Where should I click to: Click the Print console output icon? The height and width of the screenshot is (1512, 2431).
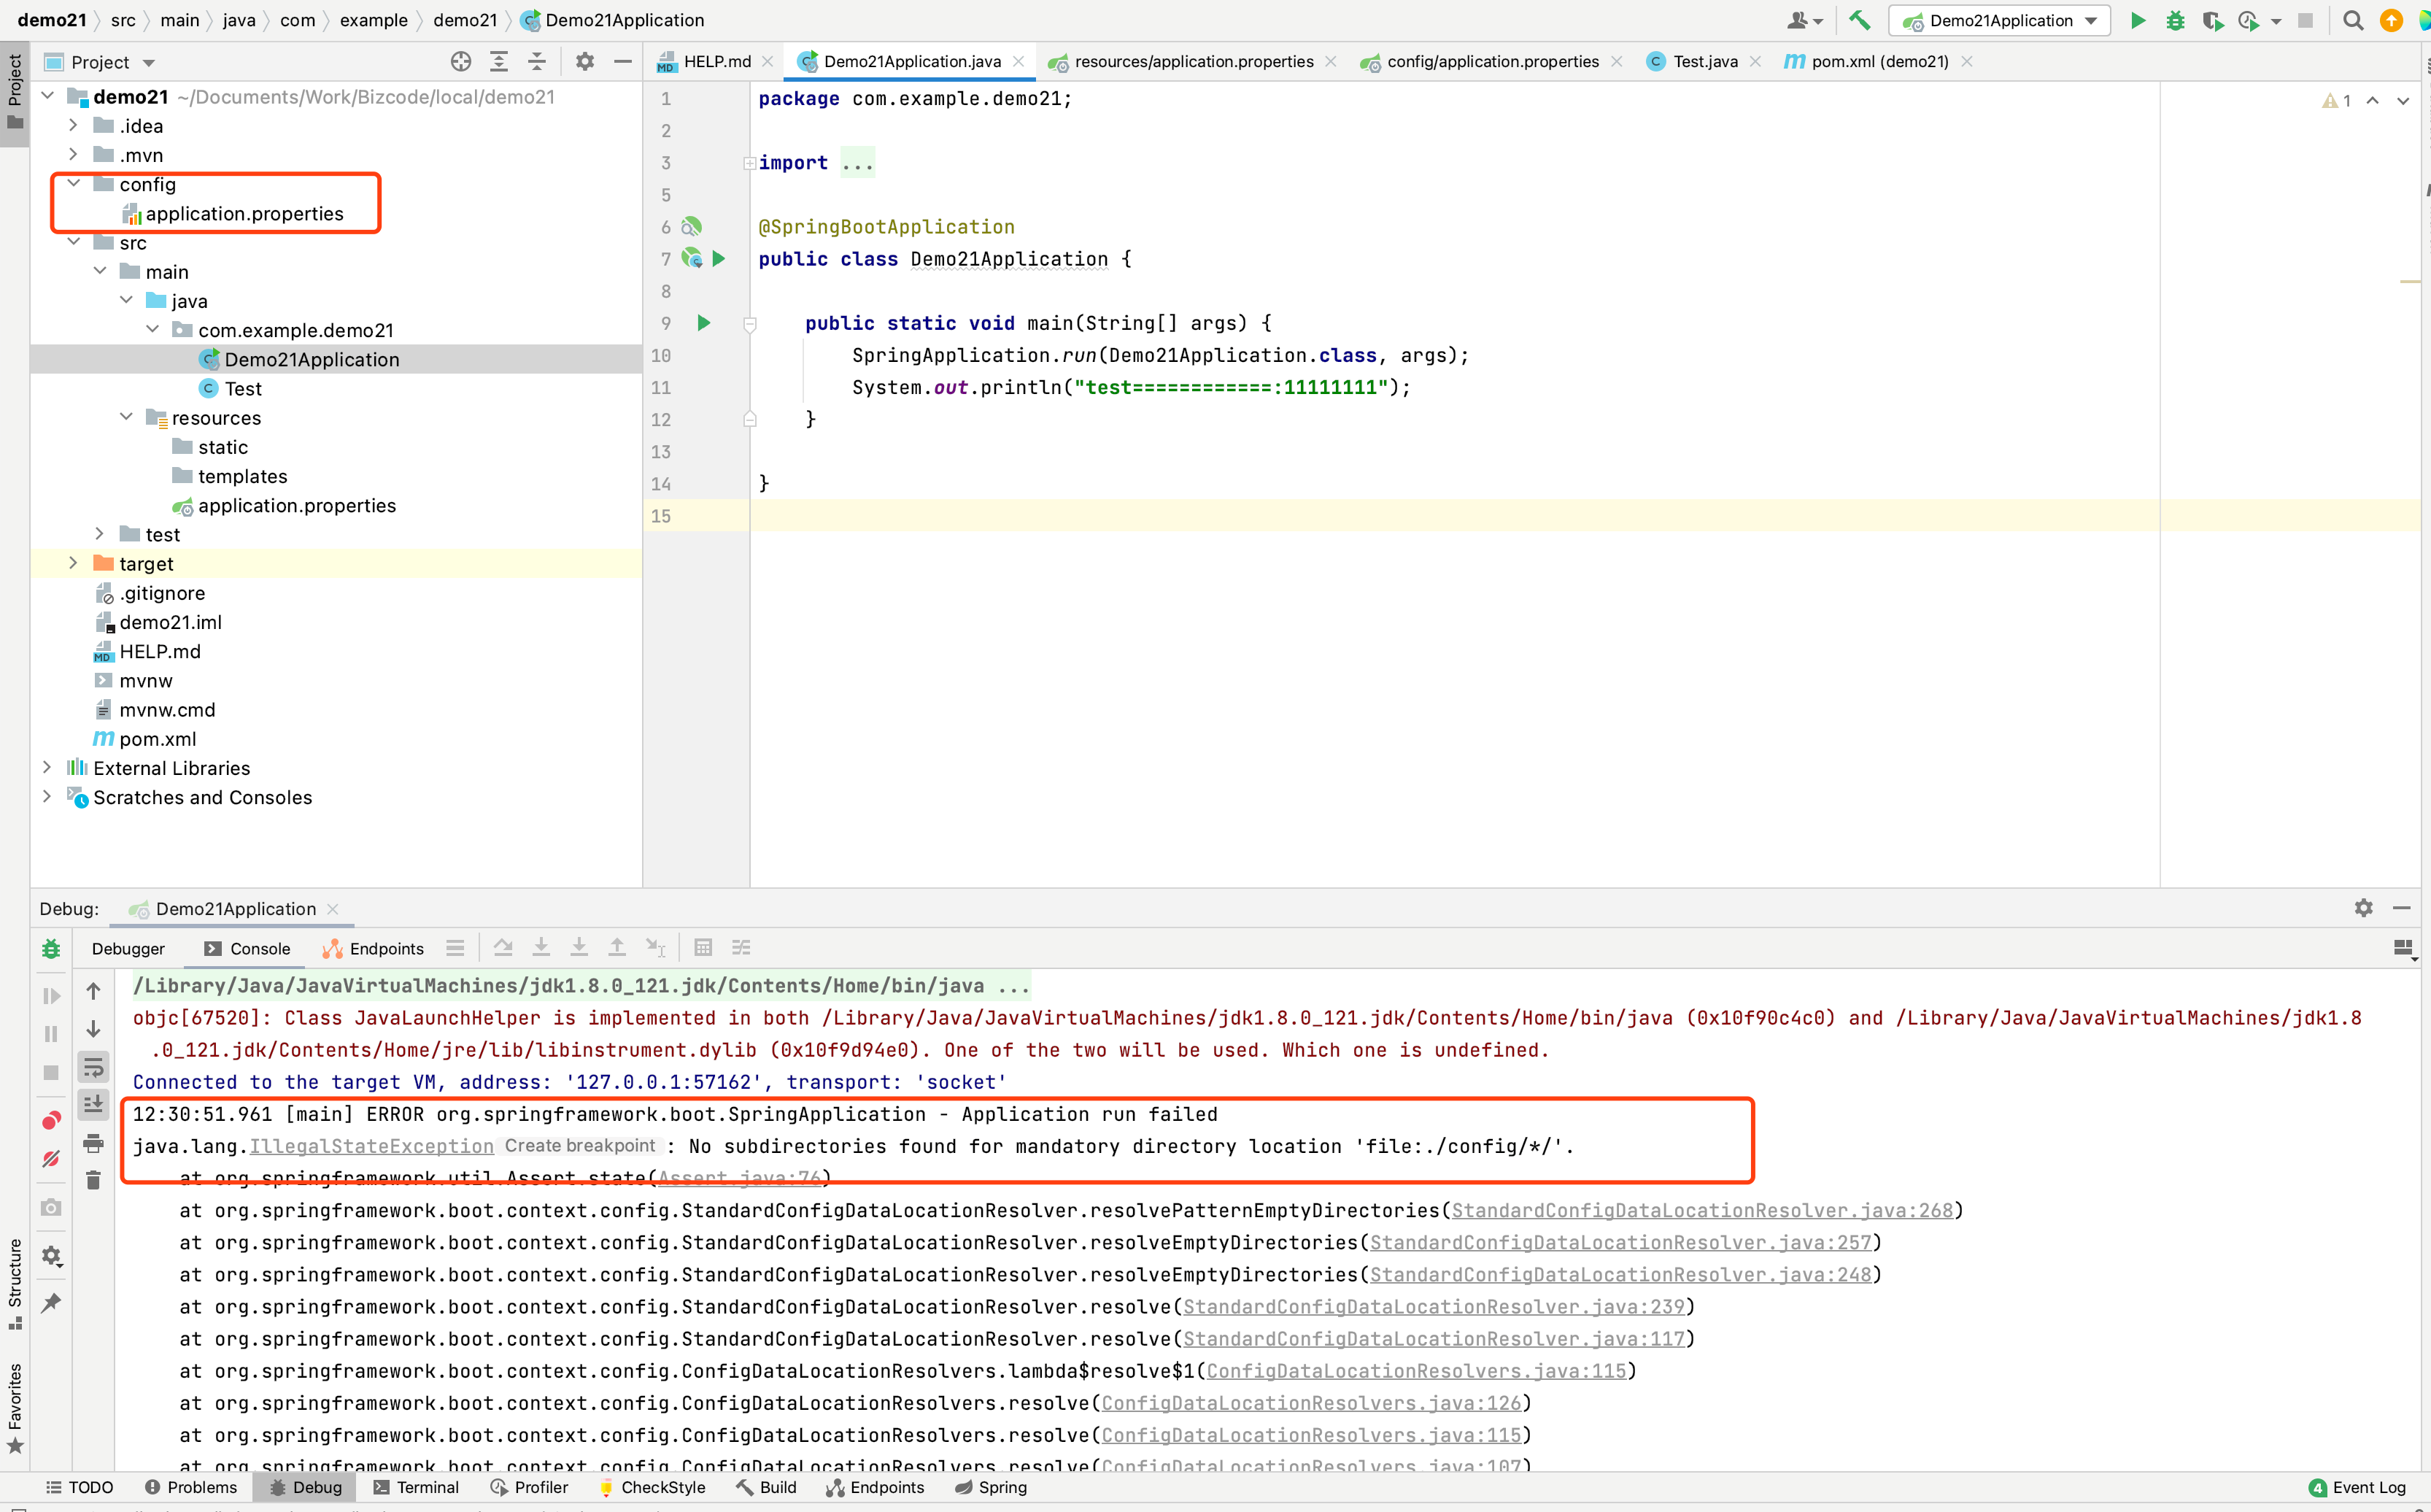93,1143
